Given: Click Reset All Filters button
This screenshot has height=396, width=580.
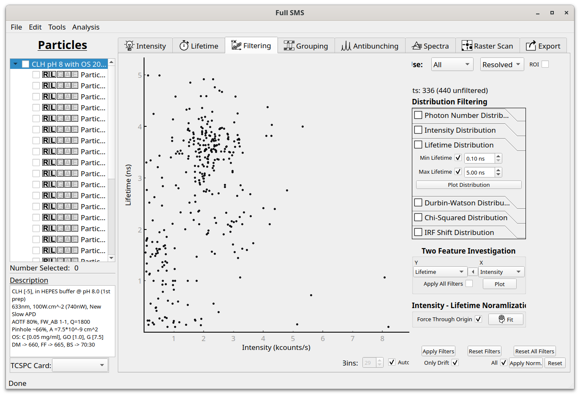Looking at the screenshot, I should (x=534, y=351).
